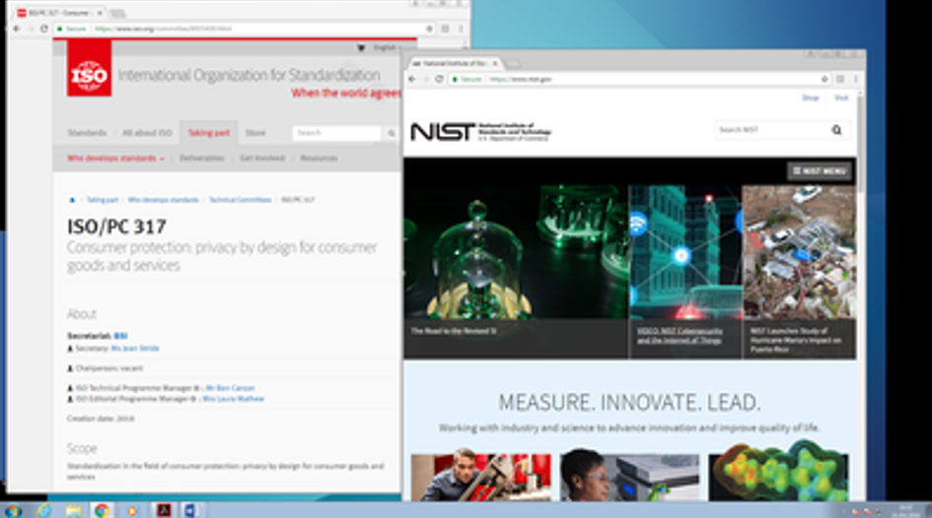Image resolution: width=932 pixels, height=518 pixels.
Task: Click the taskbar clock
Action: coord(905,510)
